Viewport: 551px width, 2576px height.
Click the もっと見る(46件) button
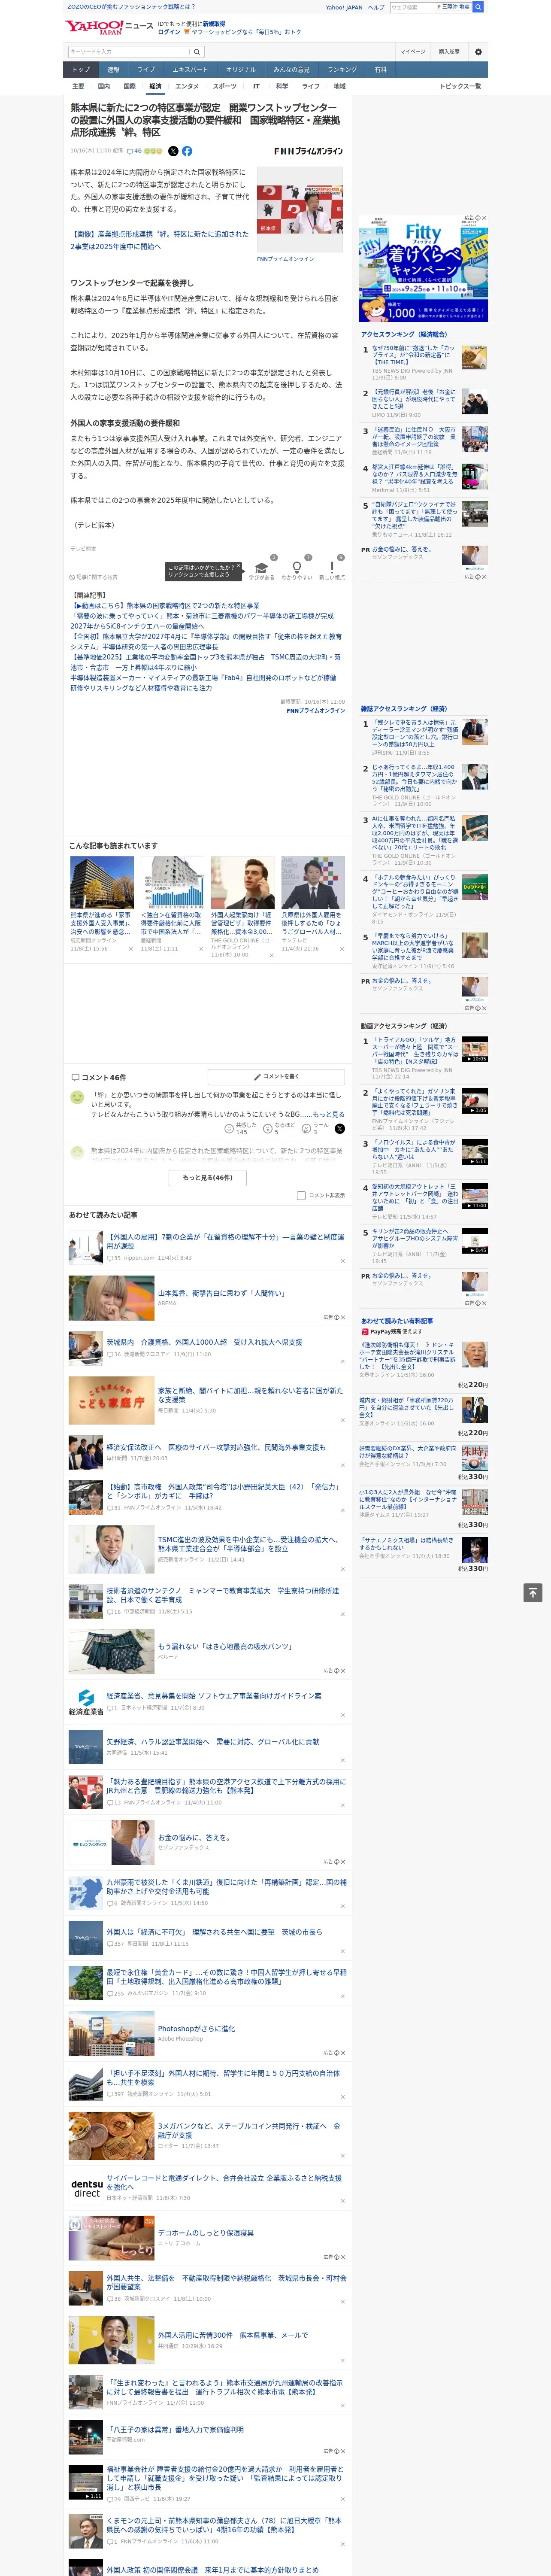point(208,1178)
